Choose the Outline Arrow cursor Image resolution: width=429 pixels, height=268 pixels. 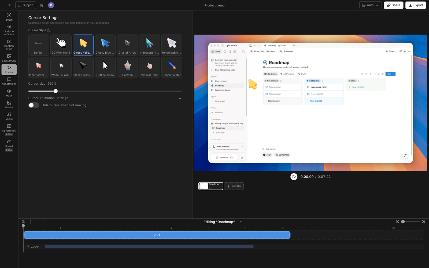(105, 67)
